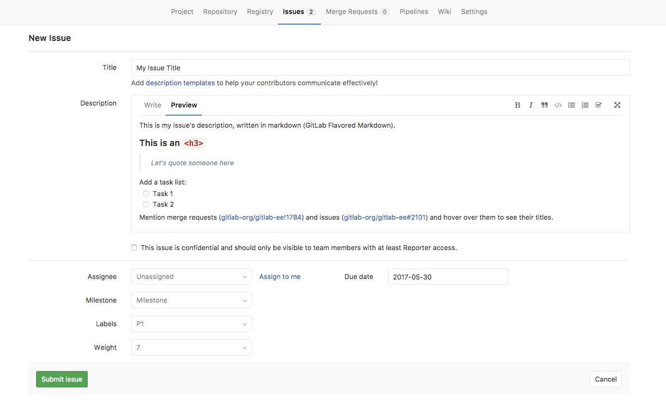The width and height of the screenshot is (666, 412).
Task: Click the Bold formatting icon
Action: 518,105
